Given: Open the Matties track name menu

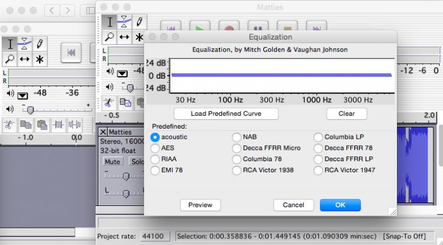Looking at the screenshot, I should click(126, 132).
